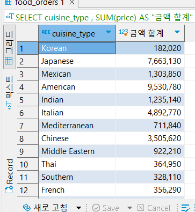195x212 pixels.
Task: Open the refresh options dropdown arrow
Action: [x=78, y=208]
